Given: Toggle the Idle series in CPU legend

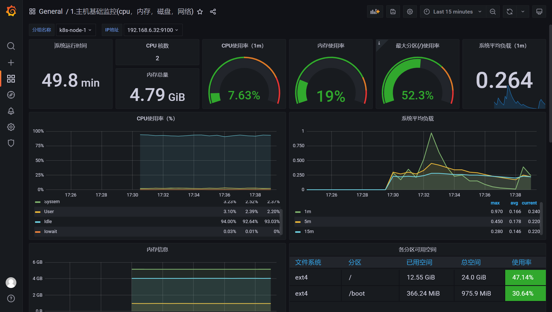Looking at the screenshot, I should click(48, 222).
